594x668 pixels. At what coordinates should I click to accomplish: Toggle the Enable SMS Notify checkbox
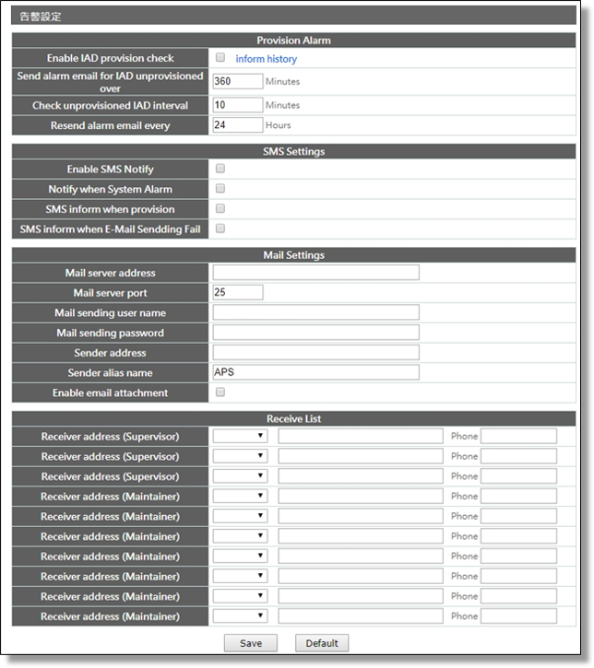(220, 169)
